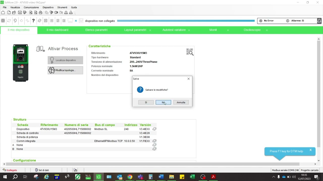This screenshot has height=181, width=323.
Task: Click the upload-to-device arrow icon
Action: [x=66, y=13]
